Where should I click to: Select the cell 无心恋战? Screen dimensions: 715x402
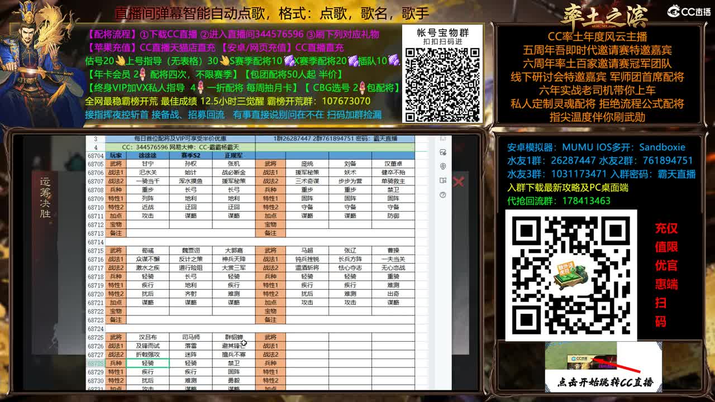393,268
